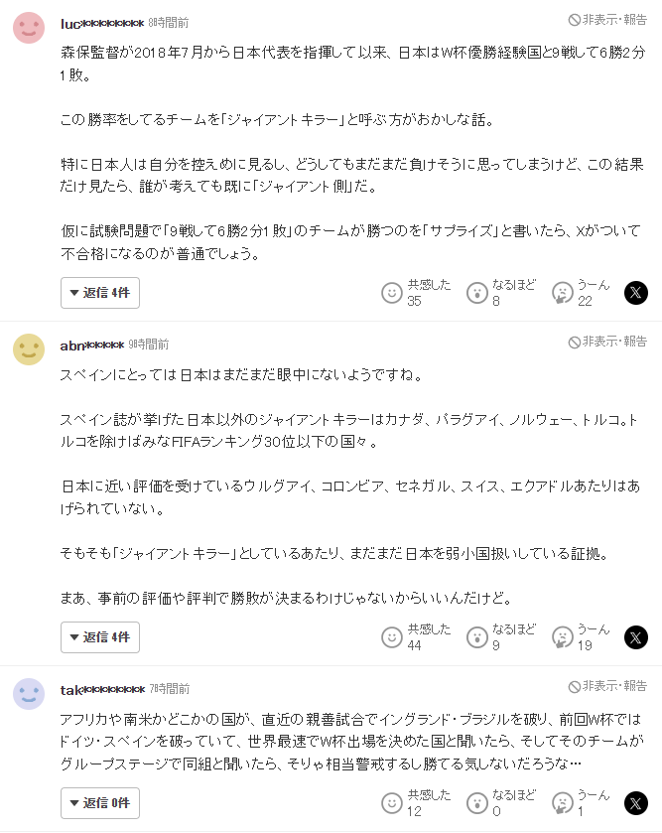Expand 返信0件 replies under tak's comment
The width and height of the screenshot is (662, 833).
100,802
